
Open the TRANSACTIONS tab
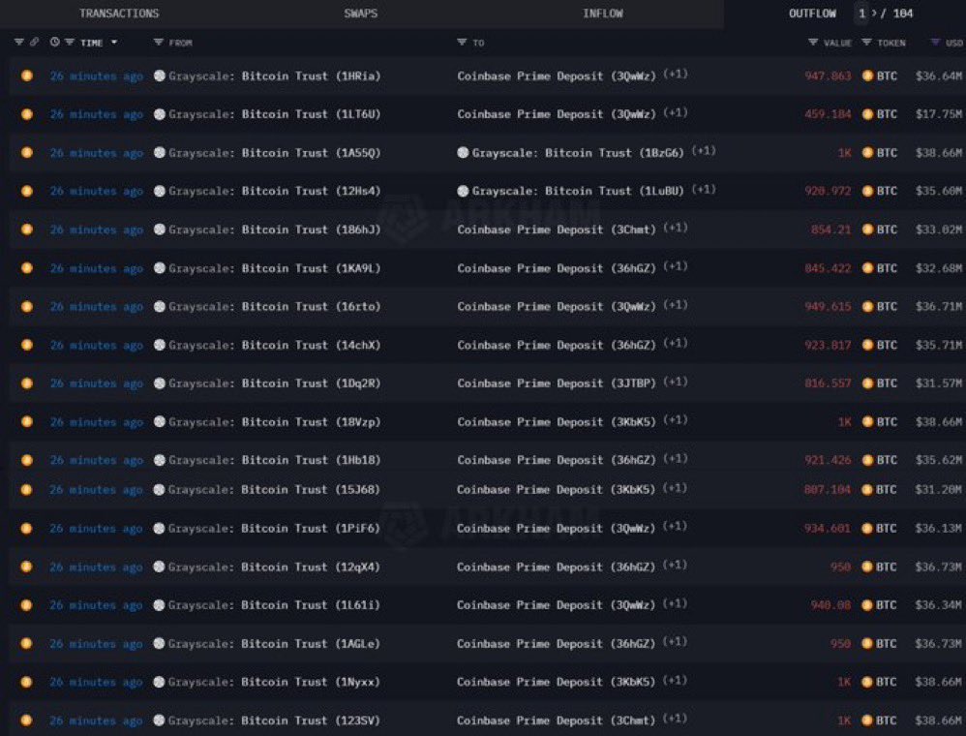click(119, 13)
